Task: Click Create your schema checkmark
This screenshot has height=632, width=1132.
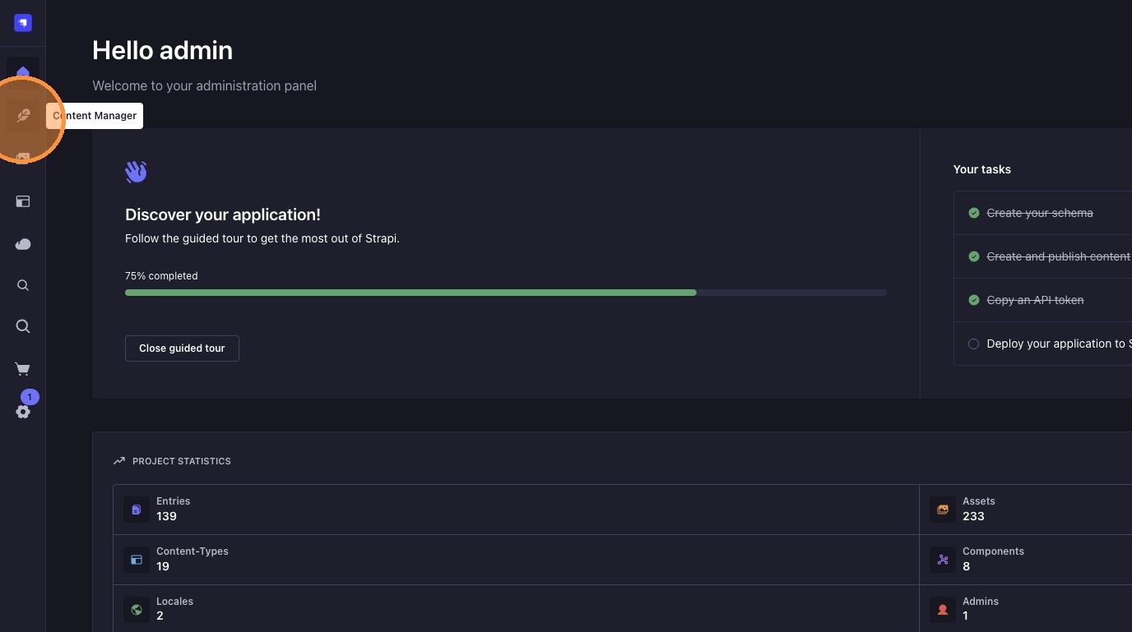Action: 974,213
